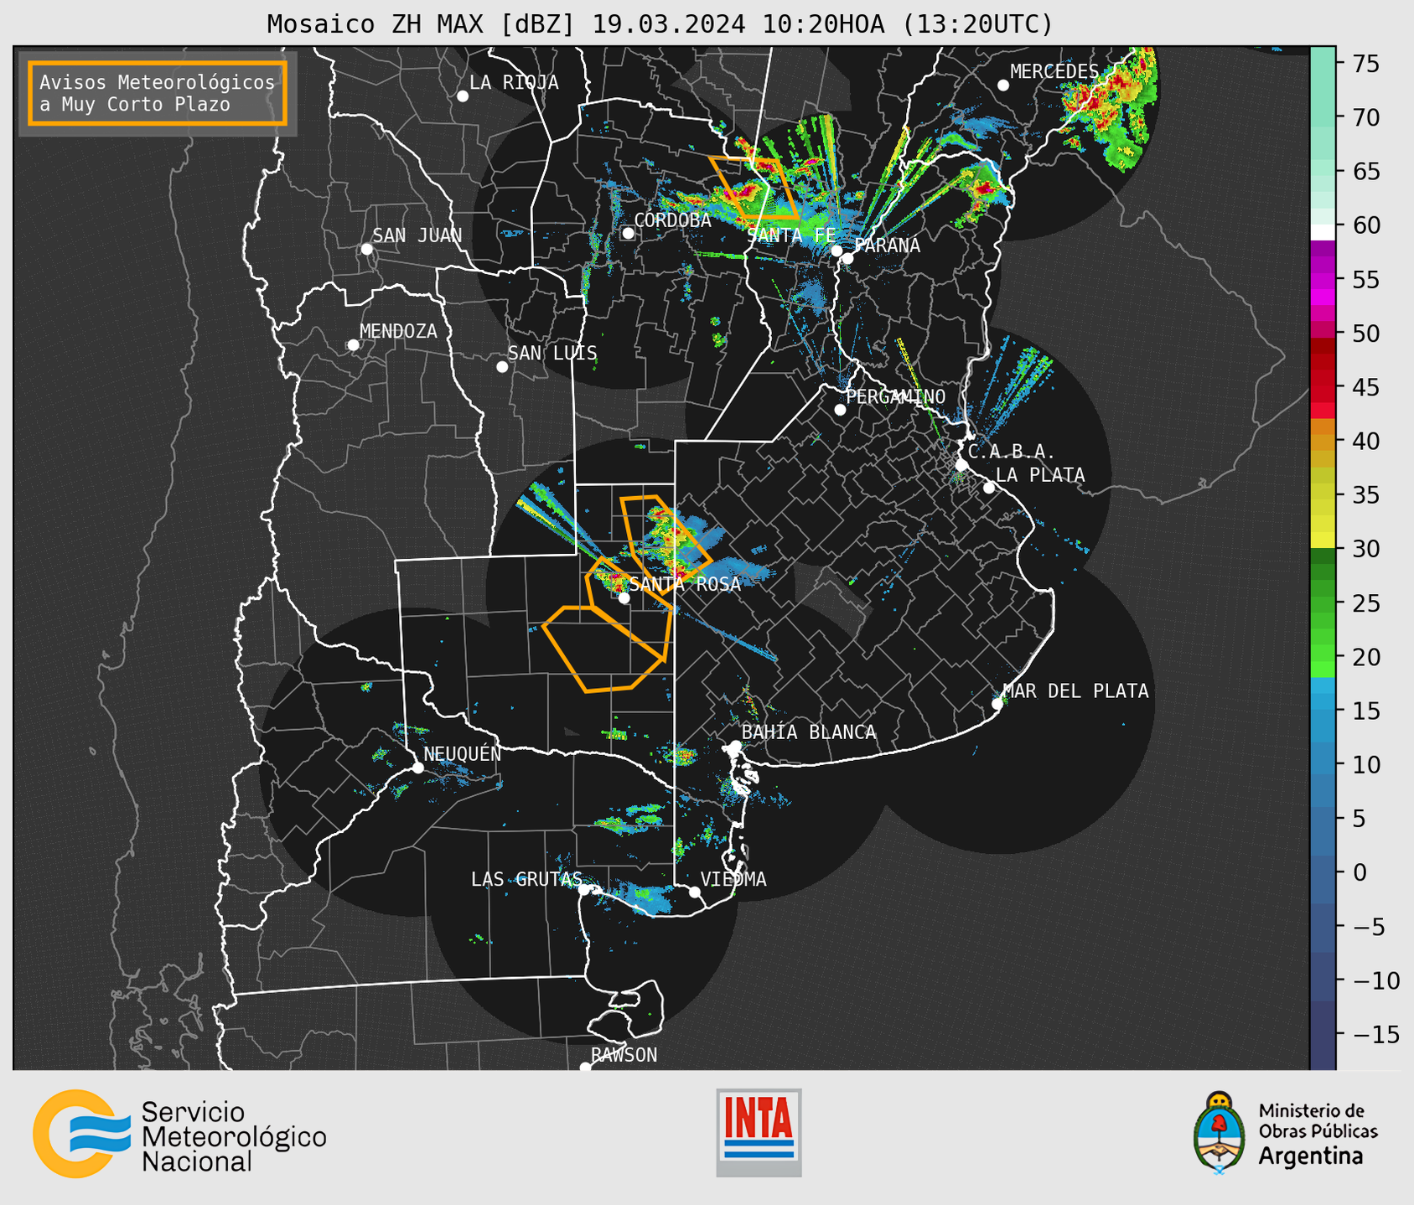Click the C.A.B.A. city marker dot
The height and width of the screenshot is (1205, 1414).
961,465
